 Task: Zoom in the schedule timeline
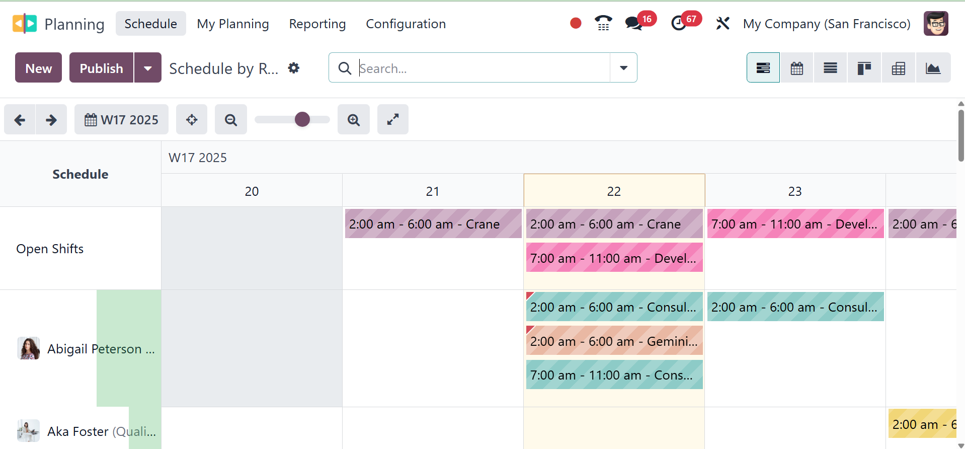[x=354, y=120]
